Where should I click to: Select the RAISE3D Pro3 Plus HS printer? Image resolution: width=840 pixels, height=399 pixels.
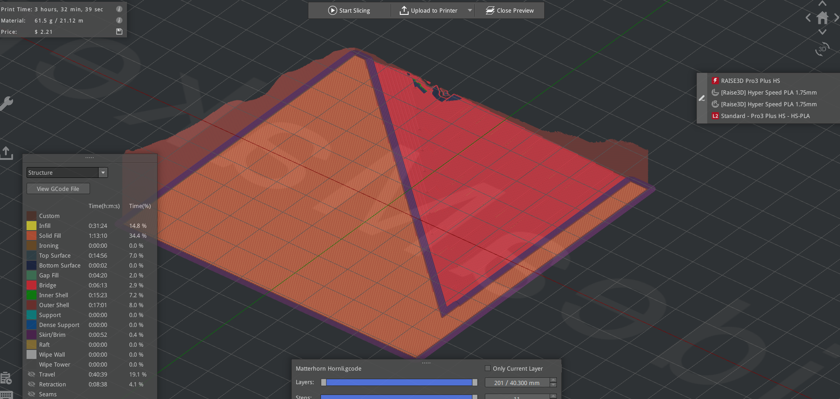tap(750, 81)
